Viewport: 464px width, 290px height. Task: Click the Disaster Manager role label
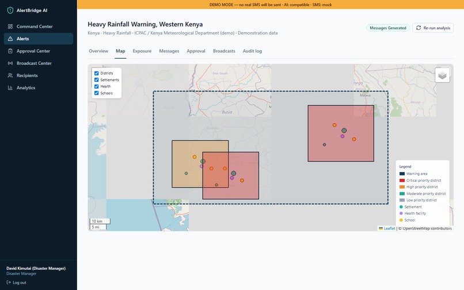tap(21, 274)
